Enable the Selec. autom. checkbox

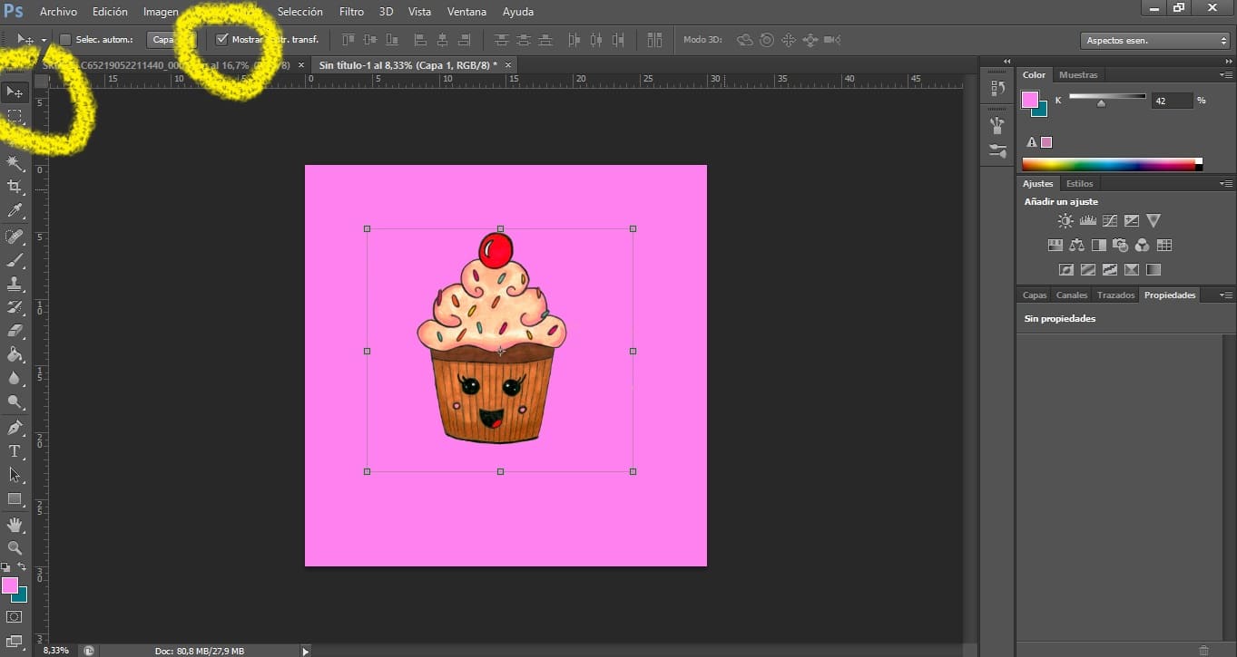click(65, 39)
